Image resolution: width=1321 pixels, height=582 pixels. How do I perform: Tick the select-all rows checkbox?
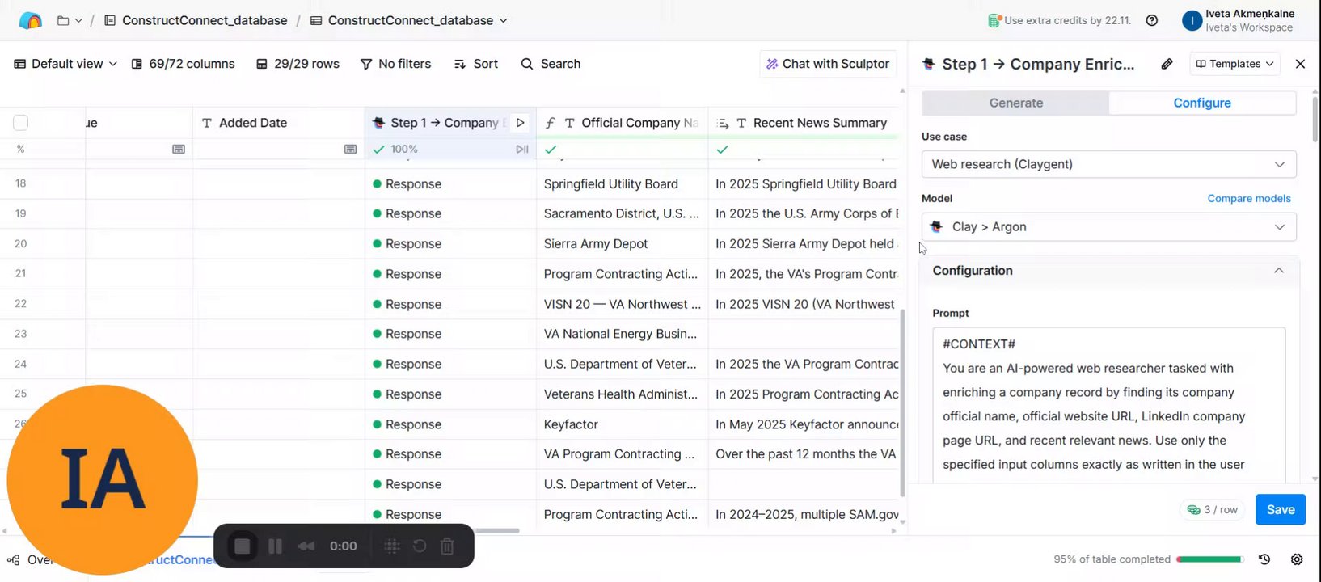tap(21, 123)
